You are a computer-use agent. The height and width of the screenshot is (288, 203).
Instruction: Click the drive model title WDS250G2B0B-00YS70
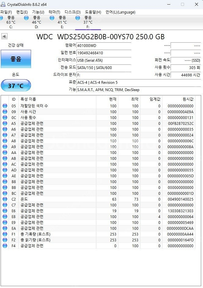[x=95, y=37]
